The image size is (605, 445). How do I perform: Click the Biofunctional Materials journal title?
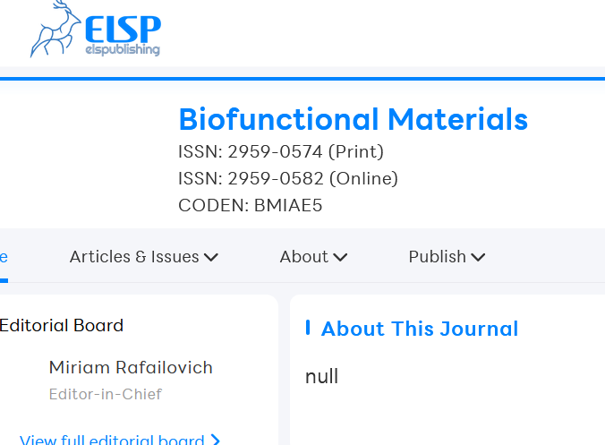pos(353,119)
